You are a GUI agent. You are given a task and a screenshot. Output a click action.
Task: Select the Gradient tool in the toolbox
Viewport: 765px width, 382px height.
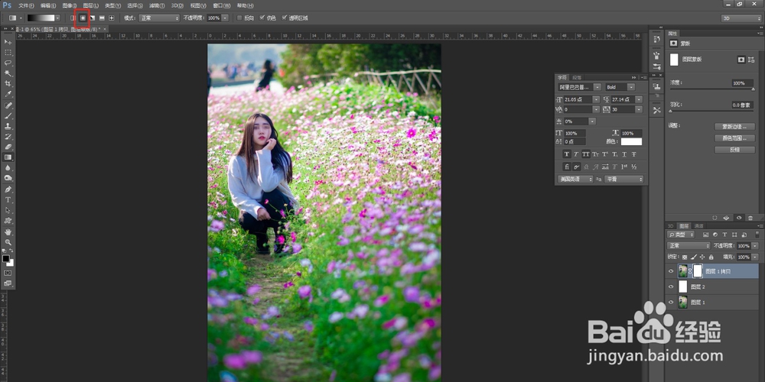[8, 157]
